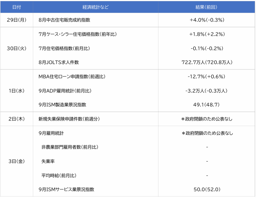The image size is (256, 198).
Task: Click the 日付 column header
Action: pos(16,7)
